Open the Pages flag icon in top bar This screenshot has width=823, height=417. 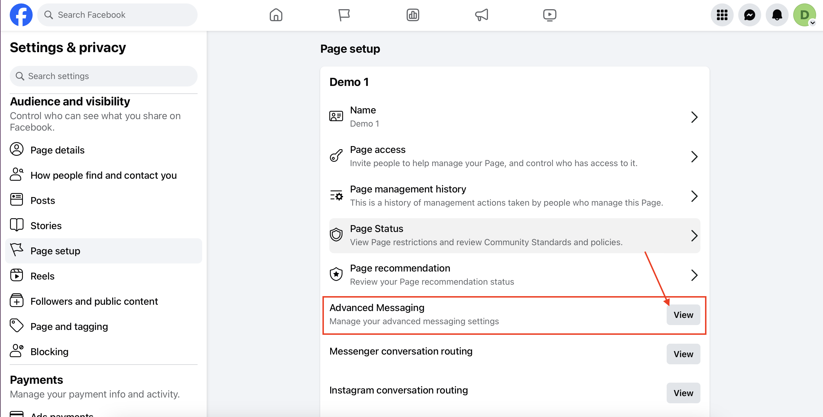click(344, 15)
